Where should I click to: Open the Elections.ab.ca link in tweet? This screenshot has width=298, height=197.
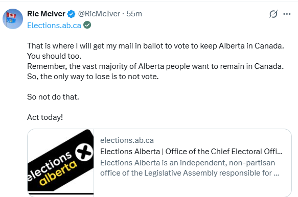pyautogui.click(x=54, y=26)
